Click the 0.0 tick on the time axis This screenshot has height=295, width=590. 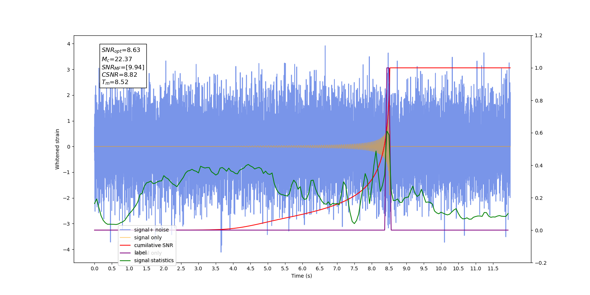pyautogui.click(x=94, y=268)
